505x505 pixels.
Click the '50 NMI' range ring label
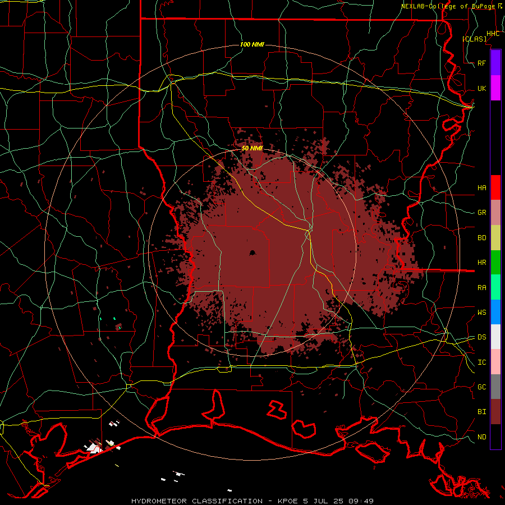252,148
